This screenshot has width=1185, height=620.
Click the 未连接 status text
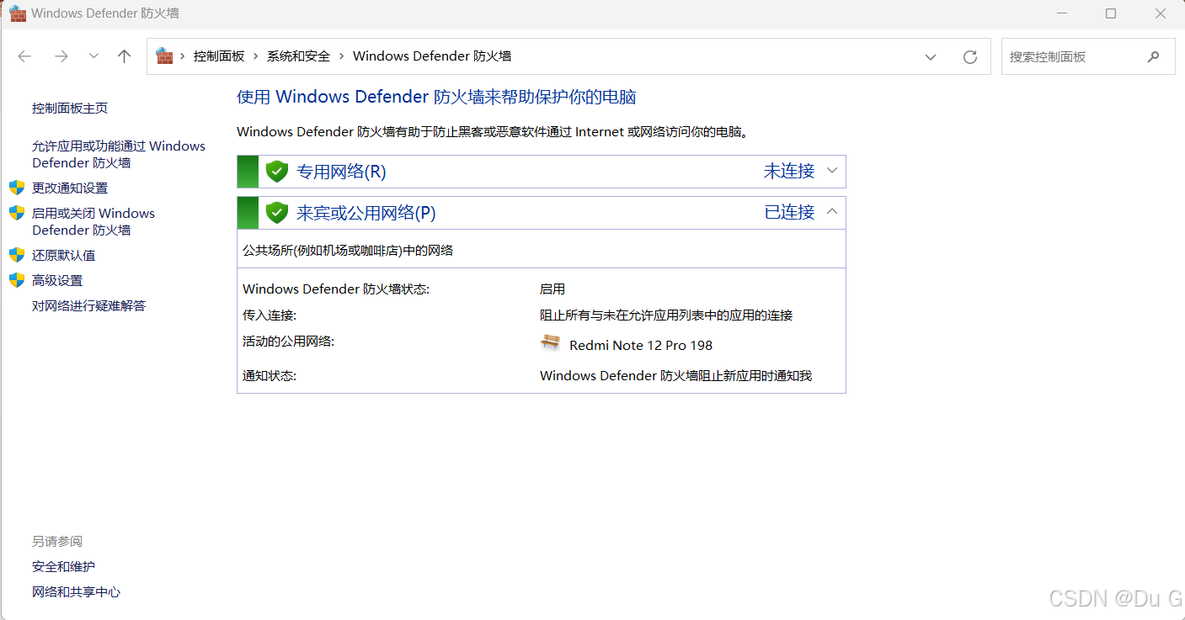pos(789,172)
